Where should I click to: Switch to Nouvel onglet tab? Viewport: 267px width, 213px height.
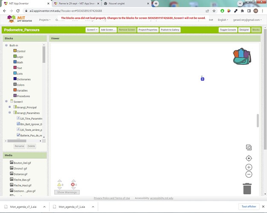click(126, 3)
